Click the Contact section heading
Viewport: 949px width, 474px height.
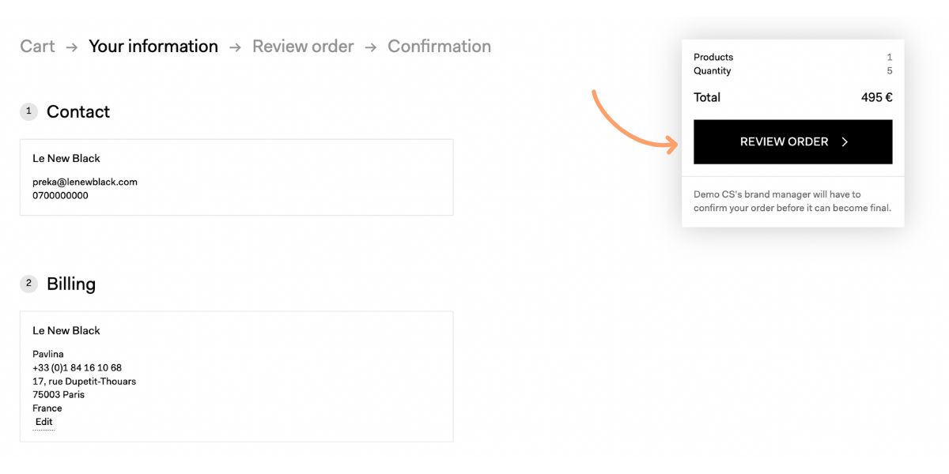(x=78, y=111)
